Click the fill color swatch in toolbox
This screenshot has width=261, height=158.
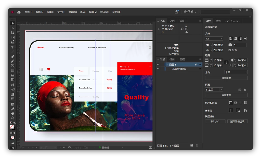tap(12, 127)
